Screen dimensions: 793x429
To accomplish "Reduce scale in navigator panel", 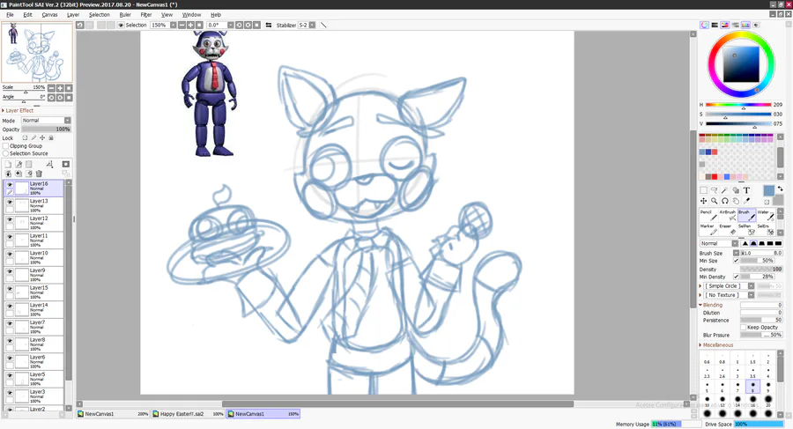I will coord(51,88).
